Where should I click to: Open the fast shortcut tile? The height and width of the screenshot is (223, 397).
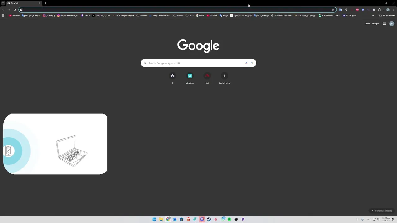coord(207,78)
